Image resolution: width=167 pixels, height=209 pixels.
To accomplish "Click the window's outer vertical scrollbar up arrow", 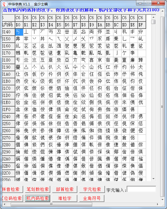I will point(162,11).
